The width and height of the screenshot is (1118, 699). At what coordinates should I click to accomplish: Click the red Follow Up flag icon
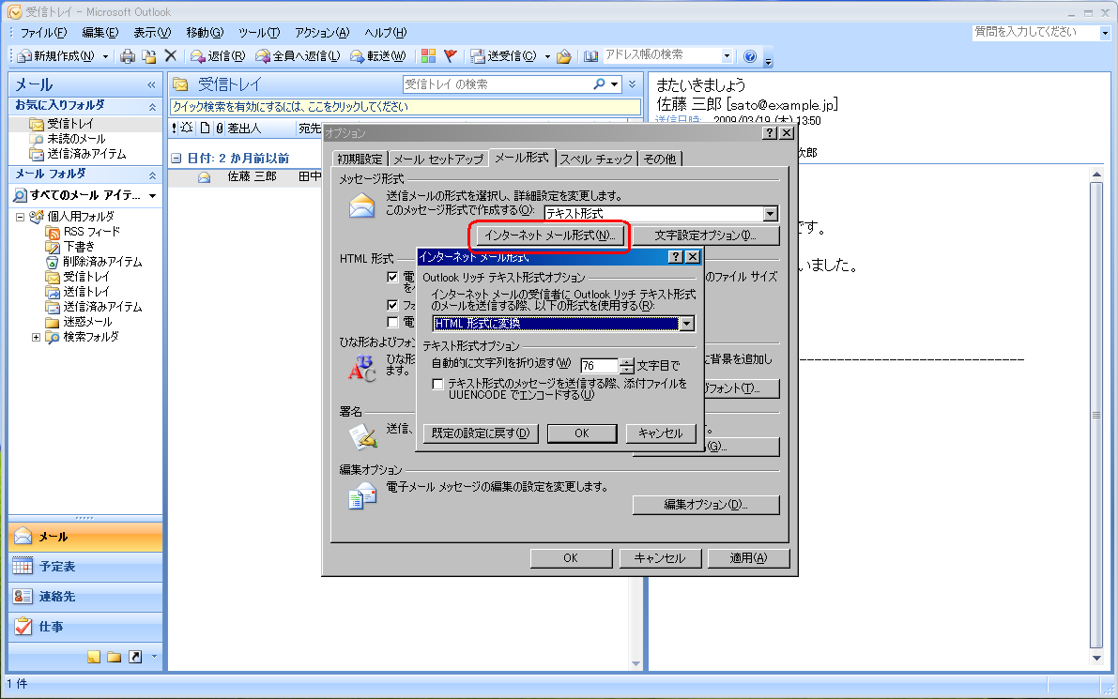(x=450, y=55)
